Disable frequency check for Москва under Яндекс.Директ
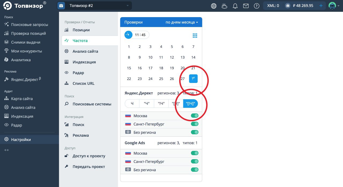This screenshot has height=187, width=343. [x=195, y=116]
